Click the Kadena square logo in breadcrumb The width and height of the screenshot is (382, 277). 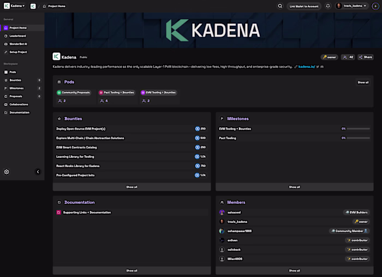33,6
